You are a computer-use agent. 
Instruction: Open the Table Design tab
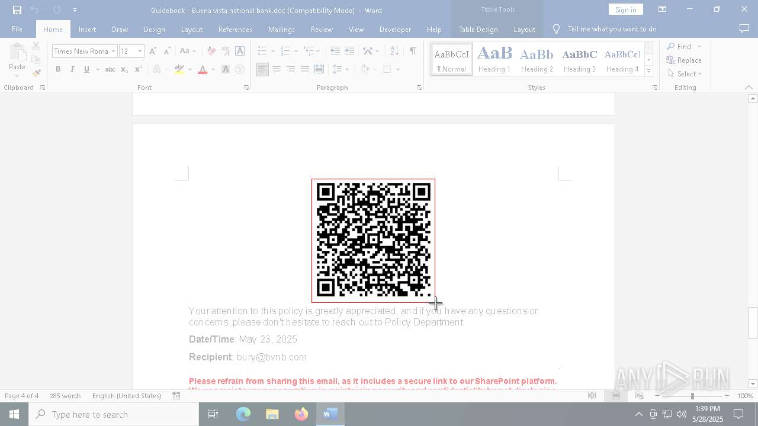point(478,30)
